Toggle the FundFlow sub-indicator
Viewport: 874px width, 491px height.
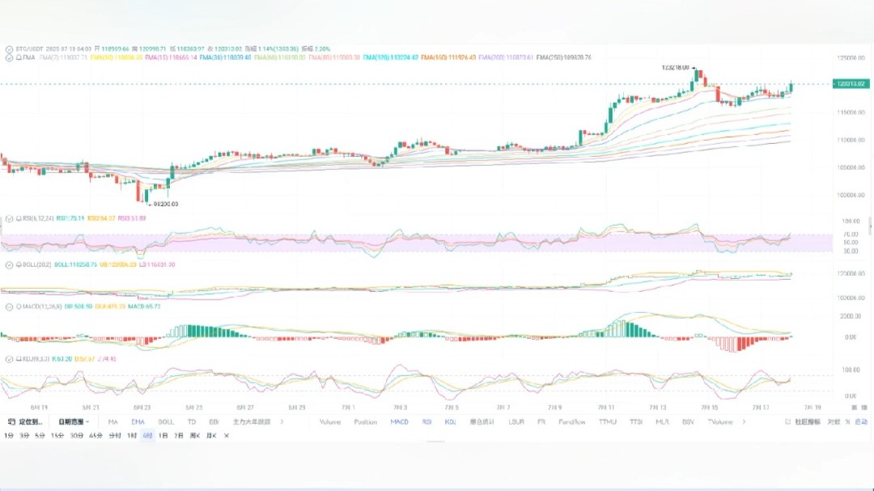(572, 422)
